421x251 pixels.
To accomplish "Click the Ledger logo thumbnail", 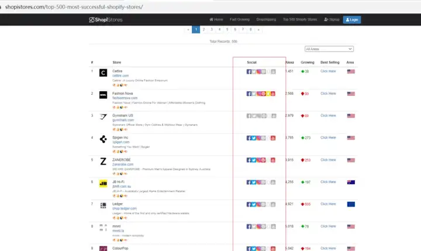I will click(103, 205).
